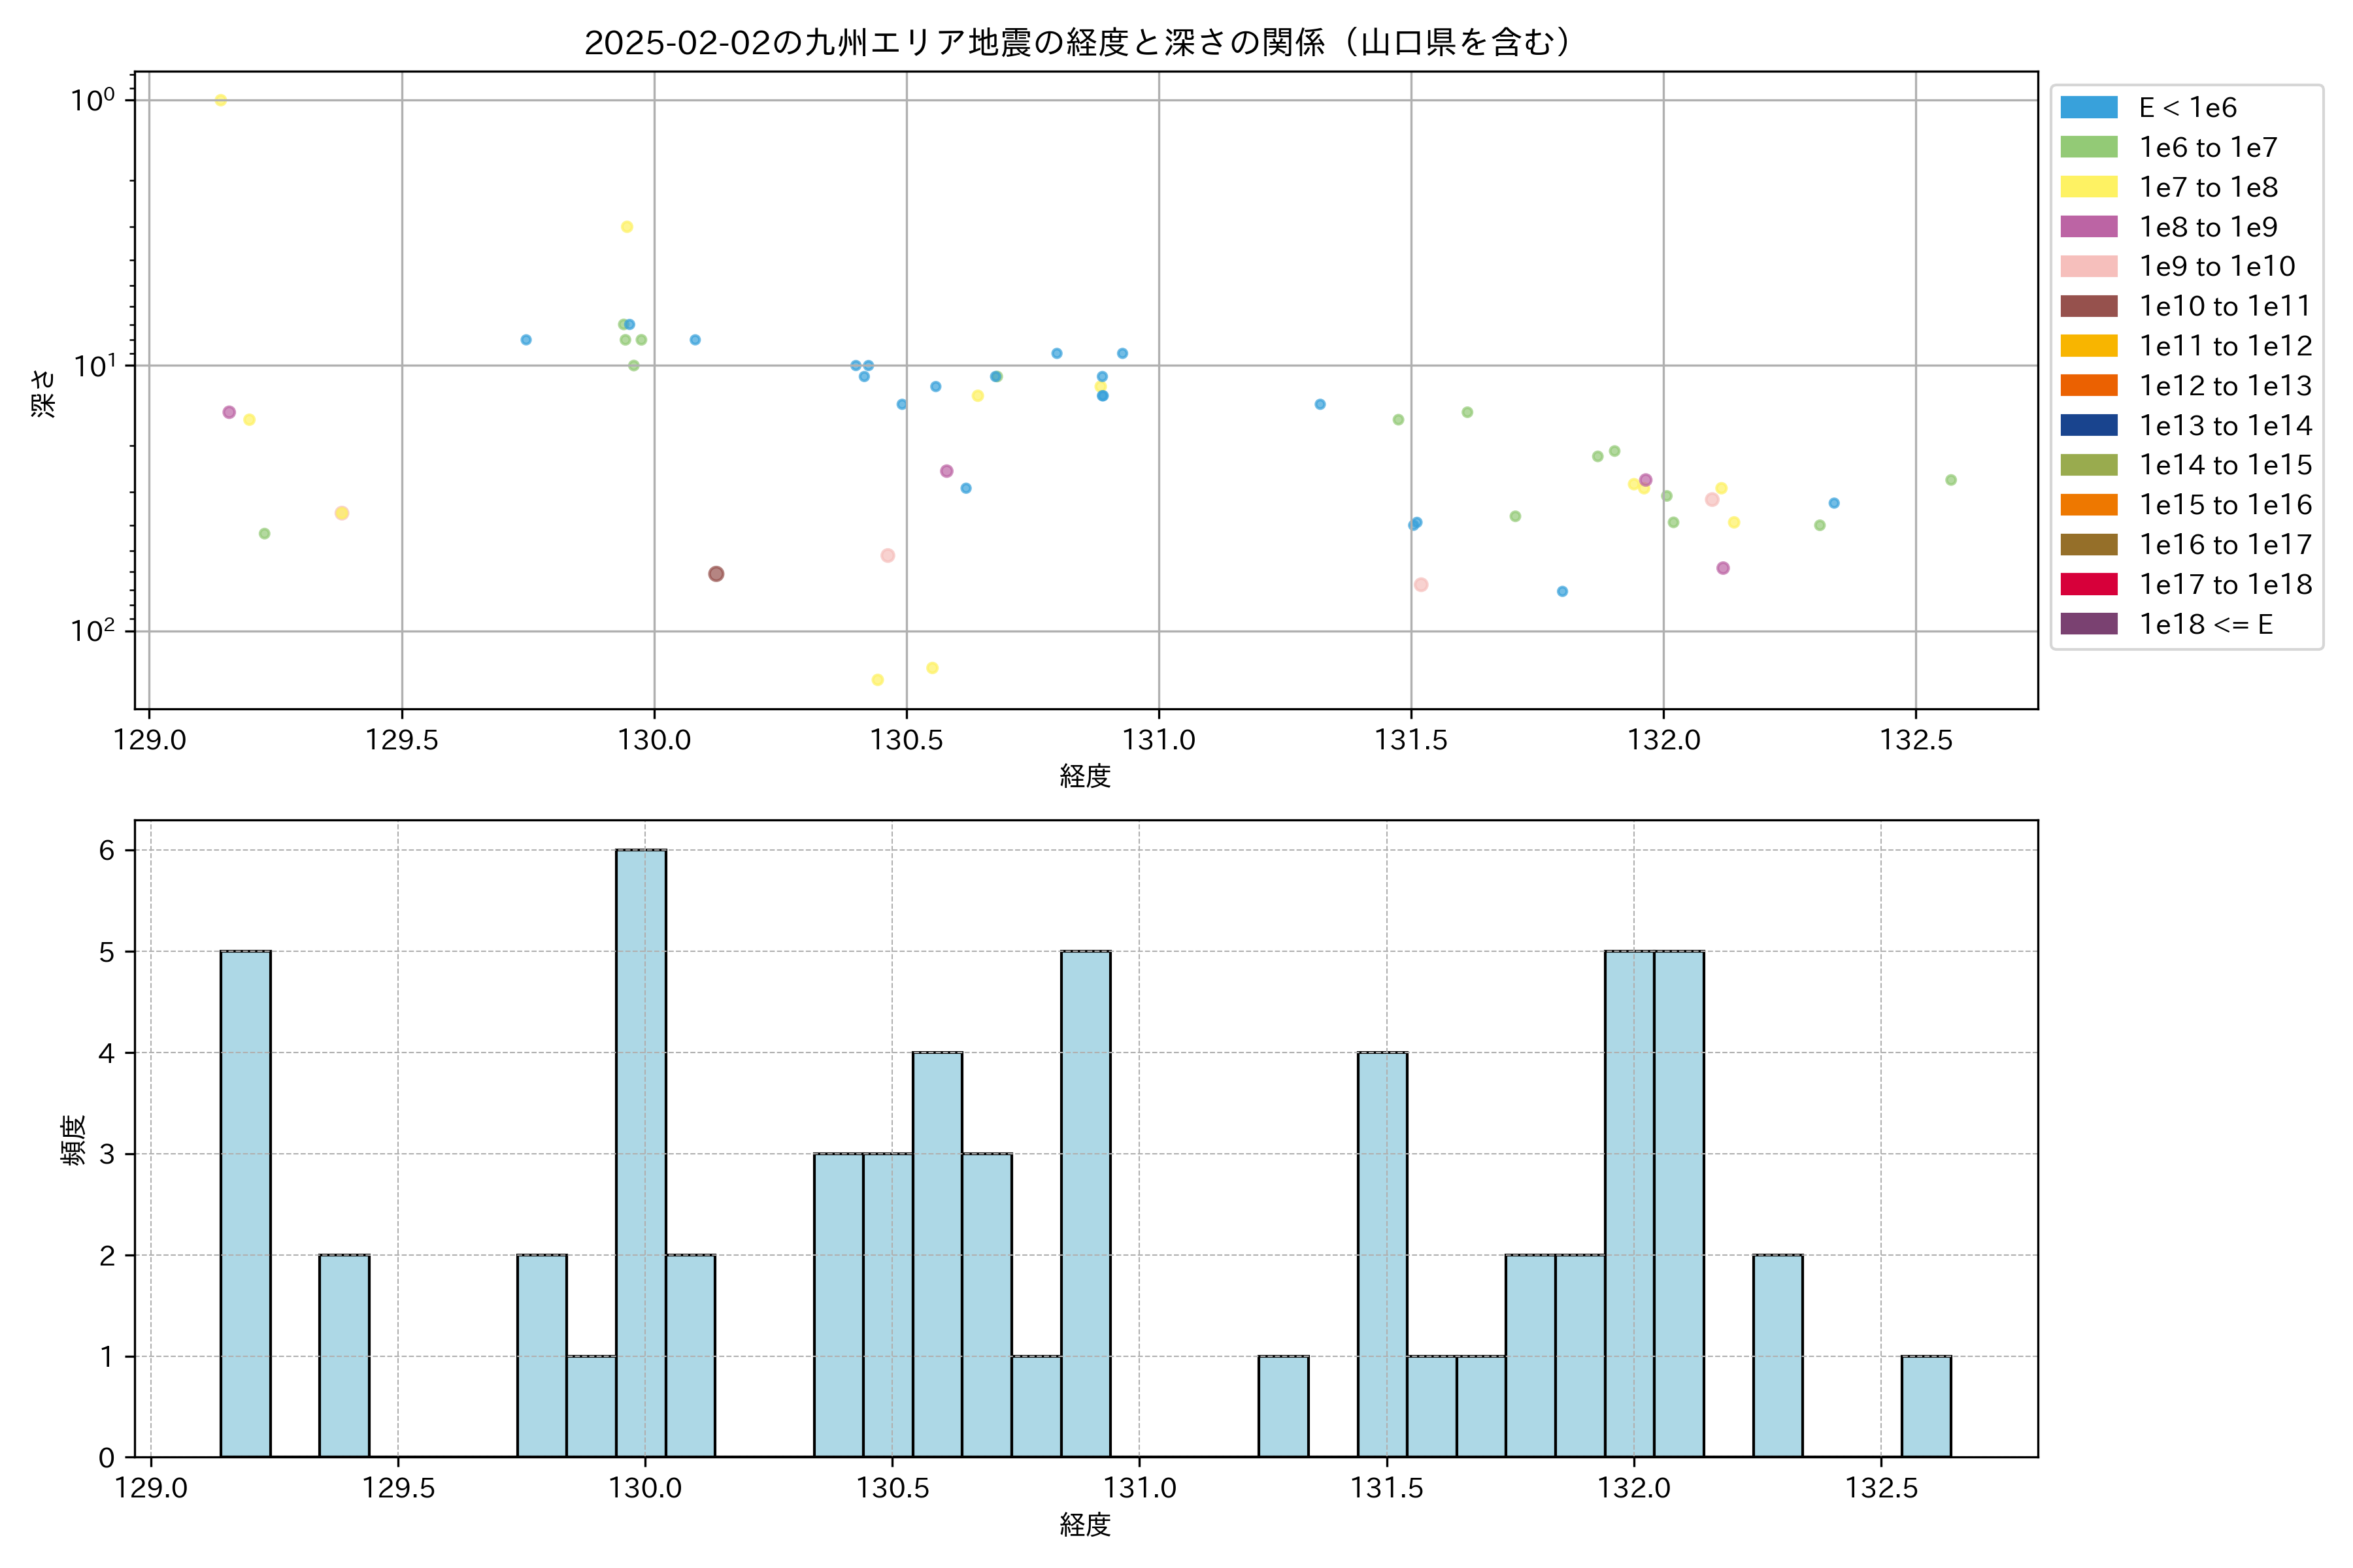Click the brown scatter point near longitude 130.1
This screenshot has height=1568, width=2353.
[x=716, y=574]
